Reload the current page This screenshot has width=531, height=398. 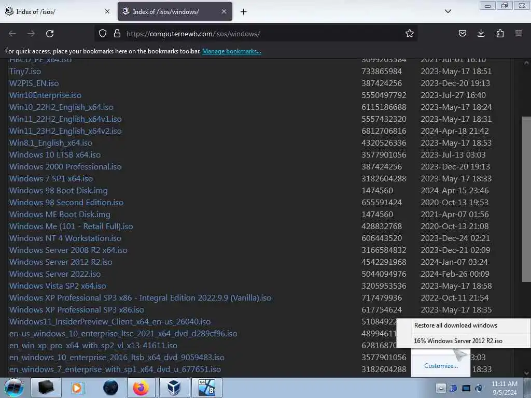coord(50,34)
